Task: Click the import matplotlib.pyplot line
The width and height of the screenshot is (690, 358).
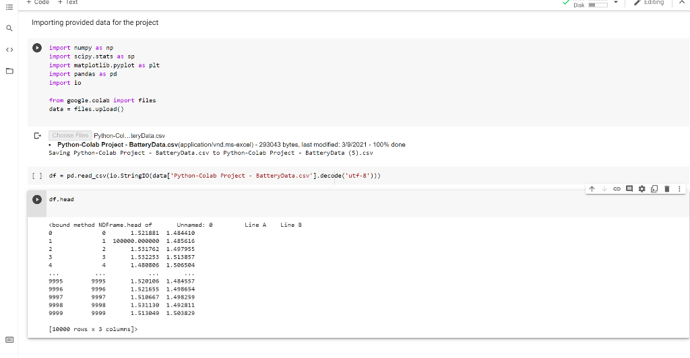Action: [104, 65]
